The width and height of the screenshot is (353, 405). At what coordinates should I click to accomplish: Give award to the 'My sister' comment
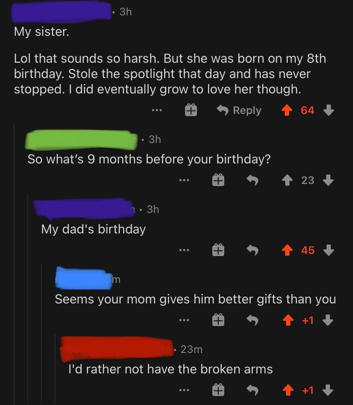(x=191, y=111)
